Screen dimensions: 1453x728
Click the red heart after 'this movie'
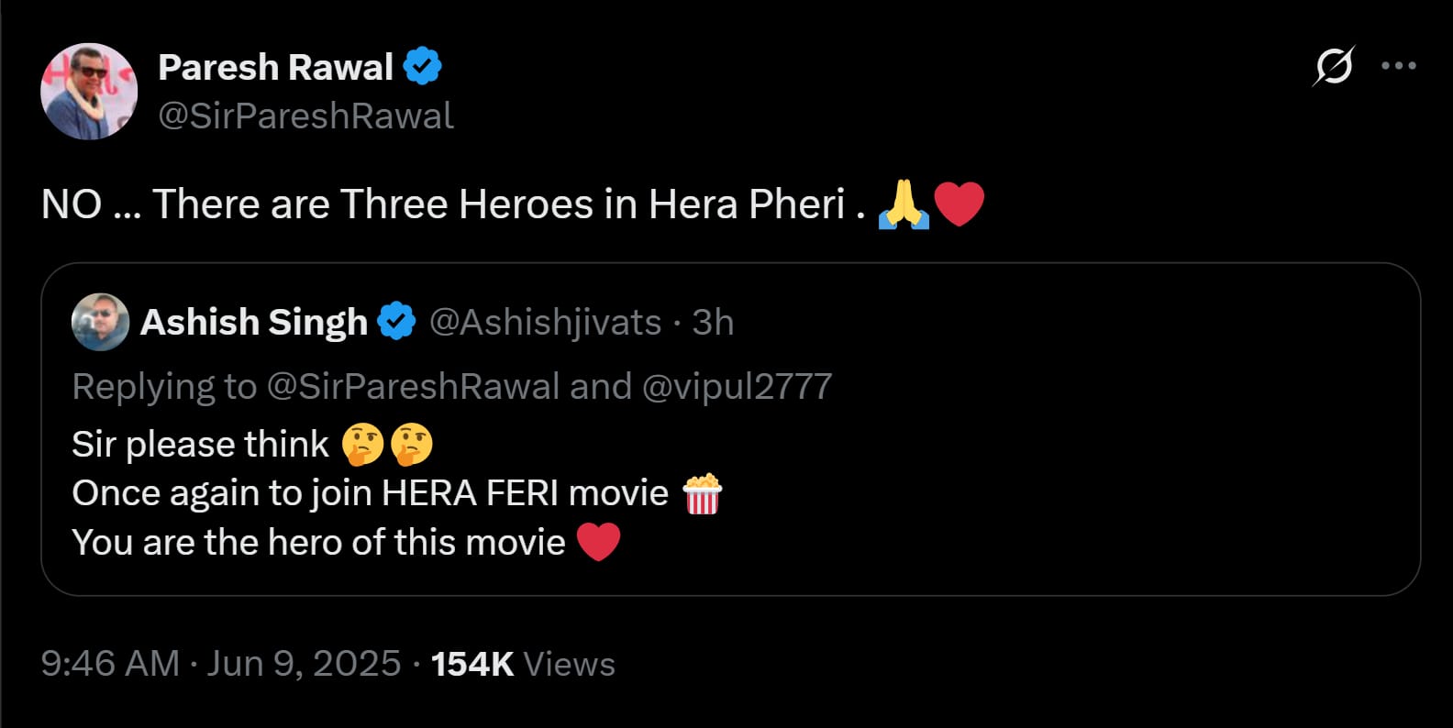tap(598, 542)
